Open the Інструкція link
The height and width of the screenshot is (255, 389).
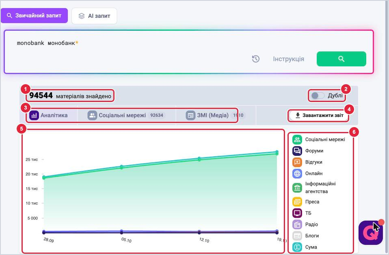pos(289,59)
